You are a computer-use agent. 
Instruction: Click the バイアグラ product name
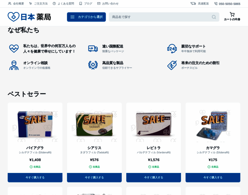point(35,148)
